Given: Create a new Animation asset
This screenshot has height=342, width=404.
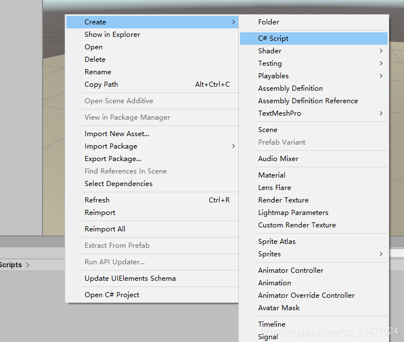Looking at the screenshot, I should 314,283.
